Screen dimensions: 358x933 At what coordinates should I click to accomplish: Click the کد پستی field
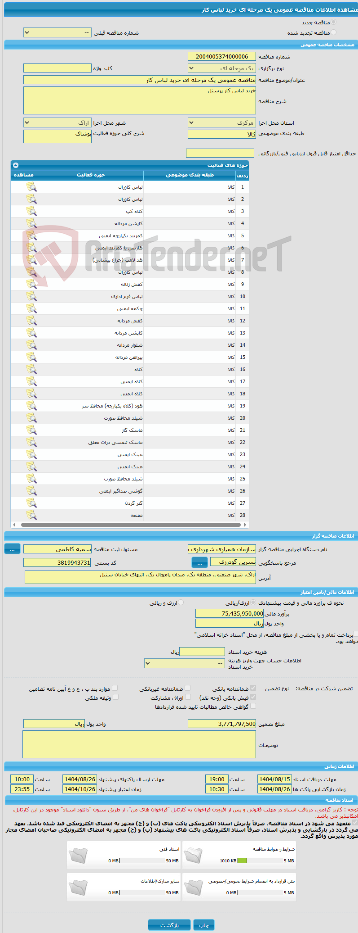[57, 562]
